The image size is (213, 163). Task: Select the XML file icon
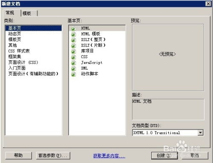pos(73,68)
